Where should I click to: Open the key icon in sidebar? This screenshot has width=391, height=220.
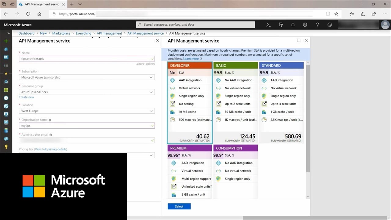coord(6,147)
